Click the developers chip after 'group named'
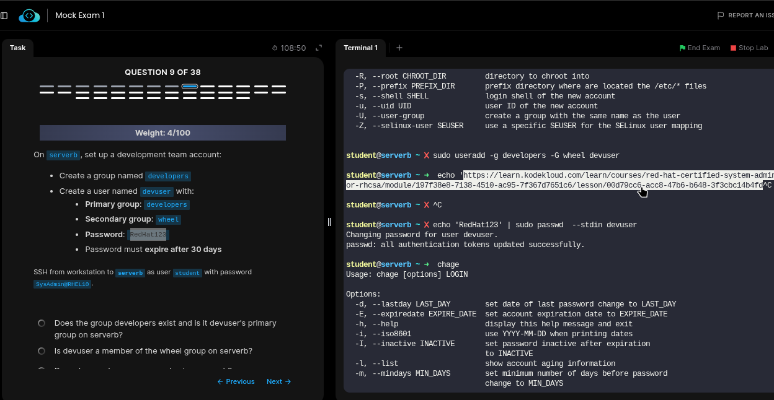Screen dimensions: 774x400 168,176
